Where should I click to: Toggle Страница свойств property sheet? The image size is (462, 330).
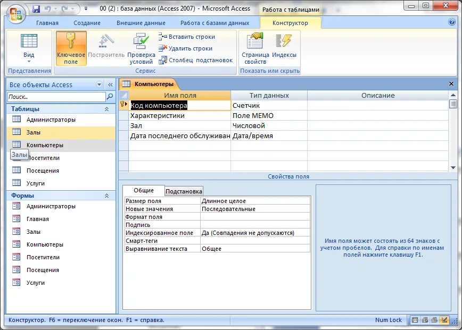click(255, 48)
